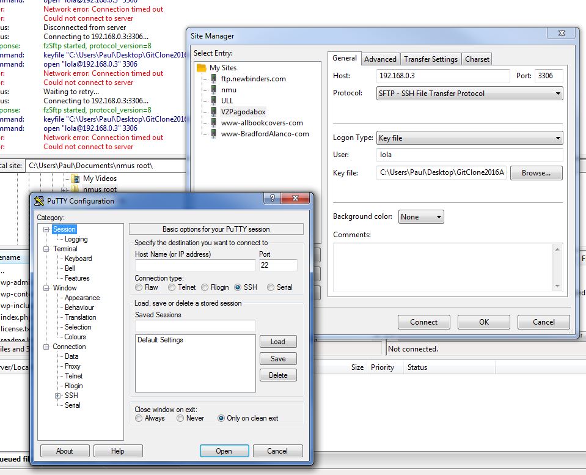Click About button in PuTTY
The width and height of the screenshot is (586, 475).
pos(65,451)
